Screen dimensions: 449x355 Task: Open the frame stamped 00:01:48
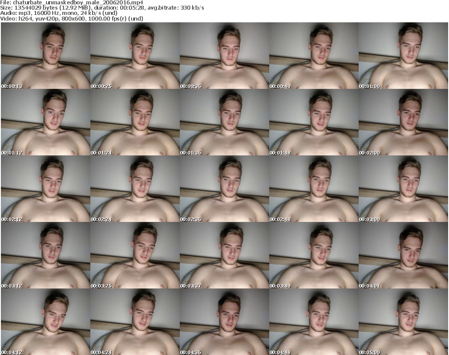[x=314, y=122]
